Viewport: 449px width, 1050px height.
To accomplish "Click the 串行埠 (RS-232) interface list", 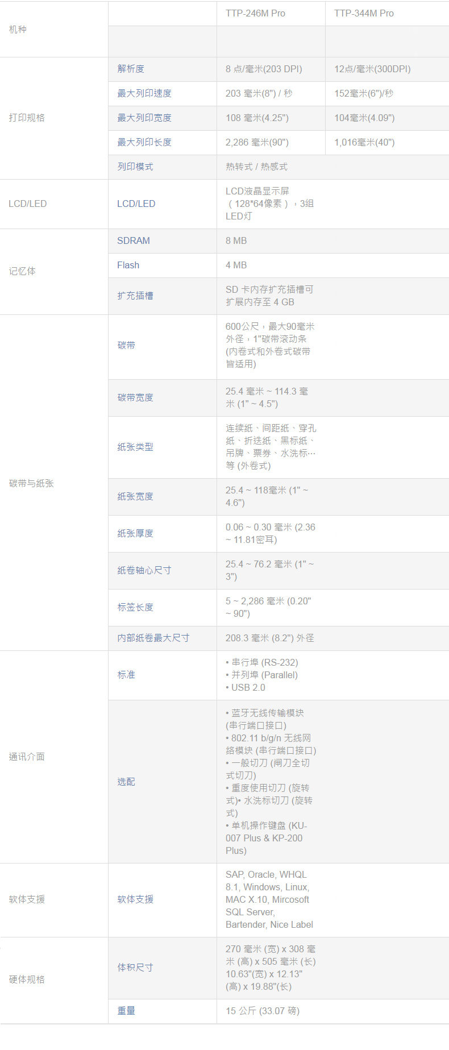I will tap(262, 675).
